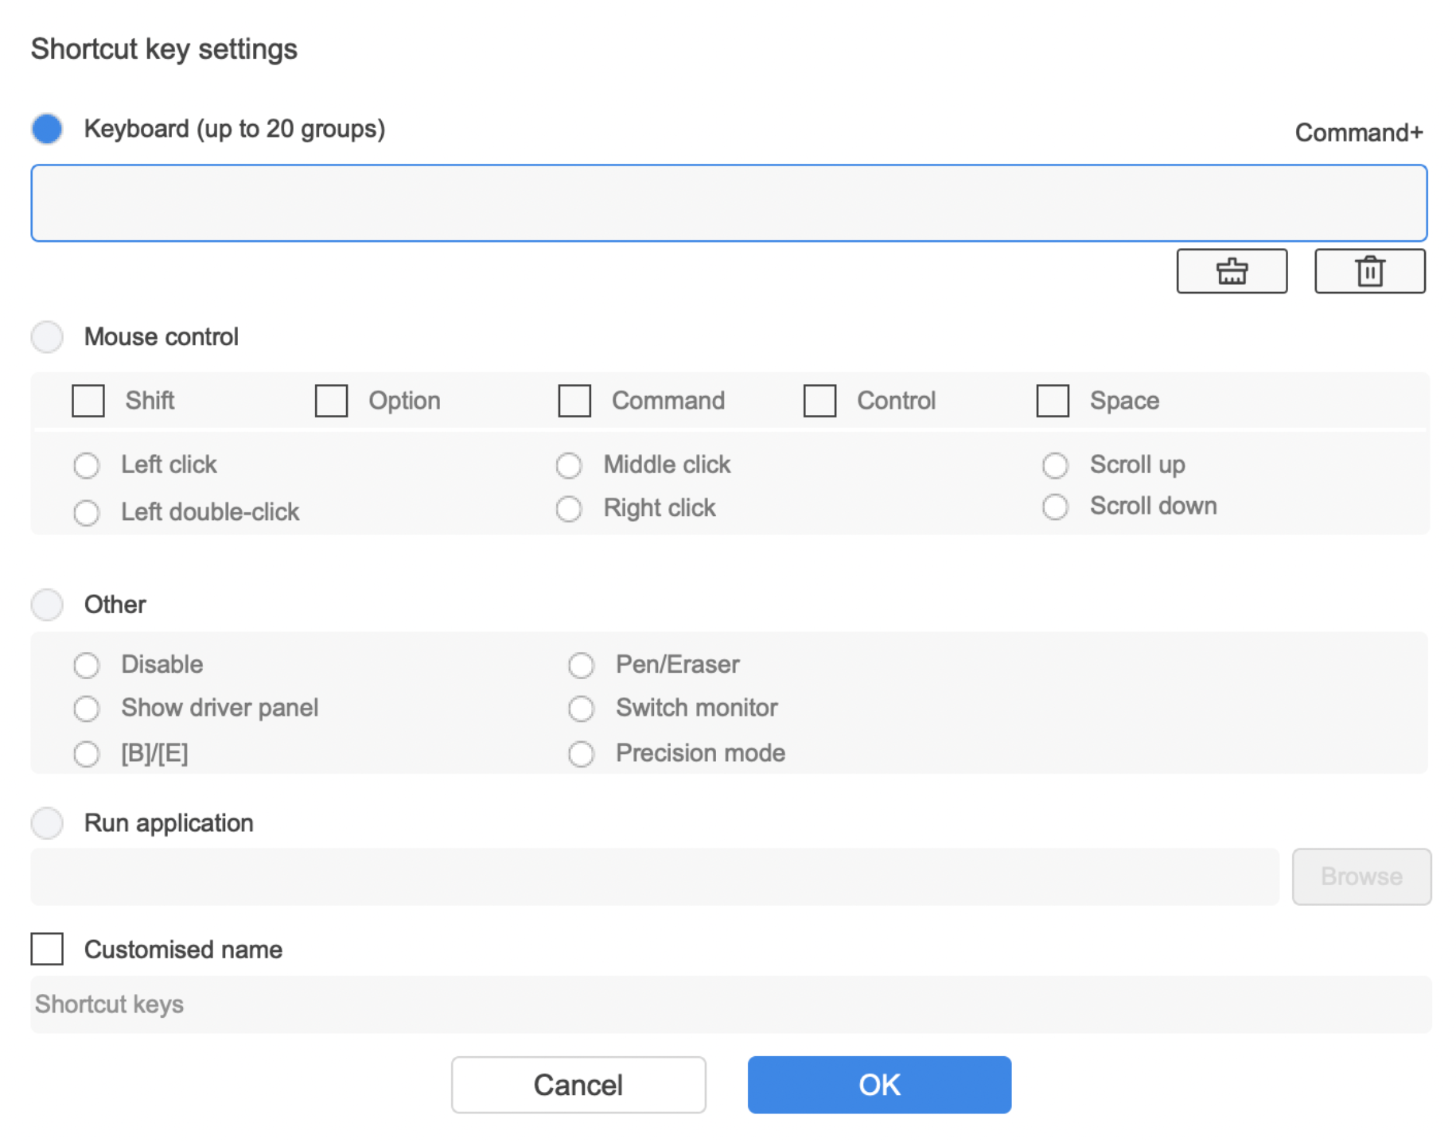Click the keyboard shortcut input field
Viewport: 1456px width, 1142px height.
pos(728,204)
